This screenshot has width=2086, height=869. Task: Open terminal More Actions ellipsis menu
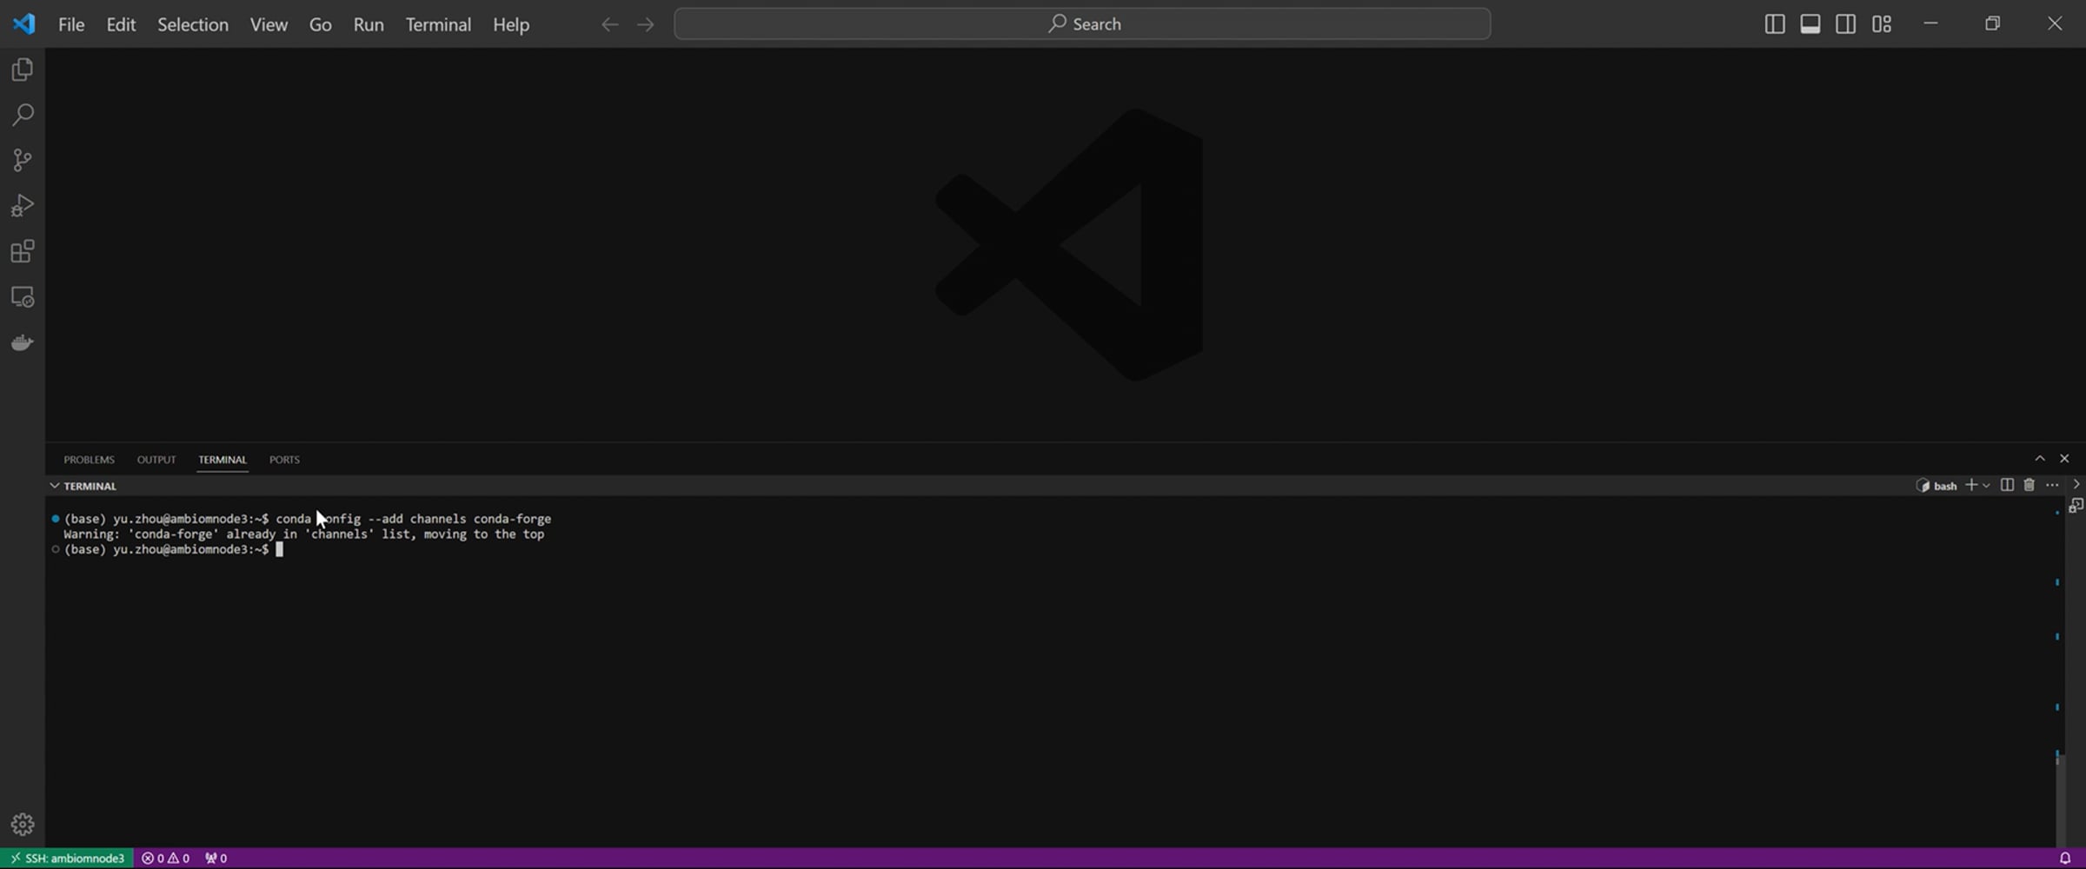[2052, 485]
